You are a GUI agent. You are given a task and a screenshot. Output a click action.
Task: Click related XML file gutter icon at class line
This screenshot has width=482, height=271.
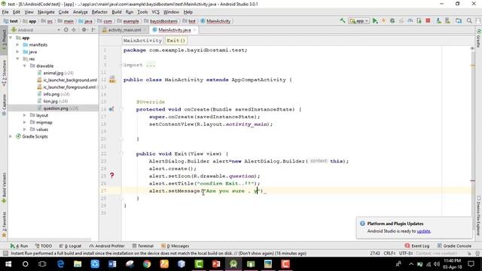tap(112, 80)
